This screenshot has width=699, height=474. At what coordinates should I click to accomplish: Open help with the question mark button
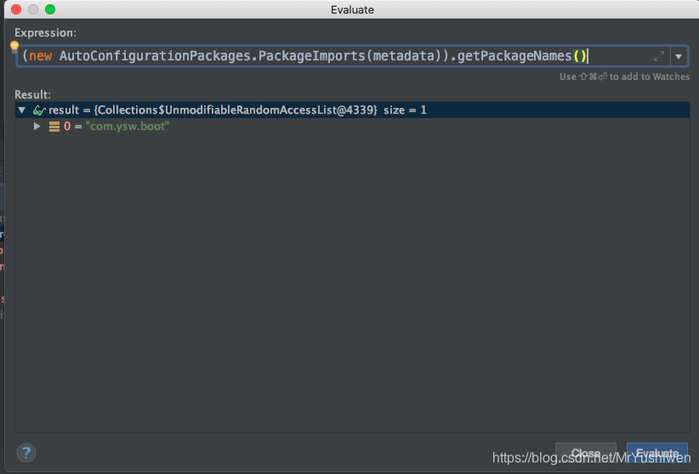(26, 453)
